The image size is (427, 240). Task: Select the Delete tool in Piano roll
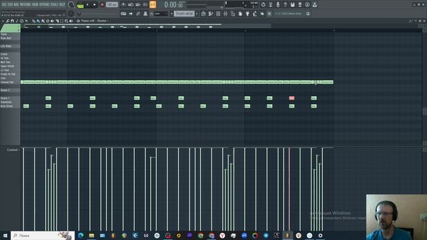click(x=47, y=21)
